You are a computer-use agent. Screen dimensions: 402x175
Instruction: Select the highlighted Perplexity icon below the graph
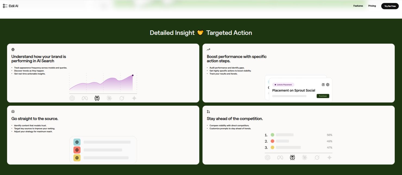(97, 98)
